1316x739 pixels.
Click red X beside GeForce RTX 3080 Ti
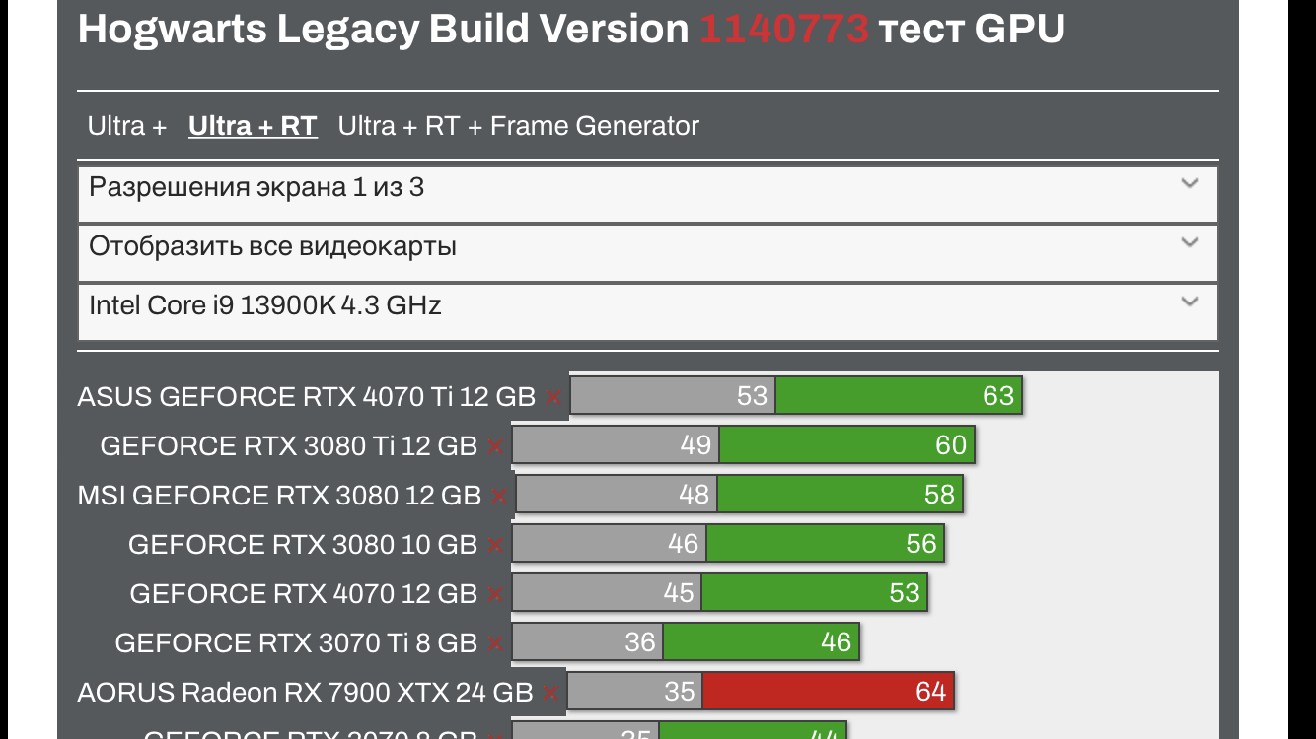(x=495, y=446)
